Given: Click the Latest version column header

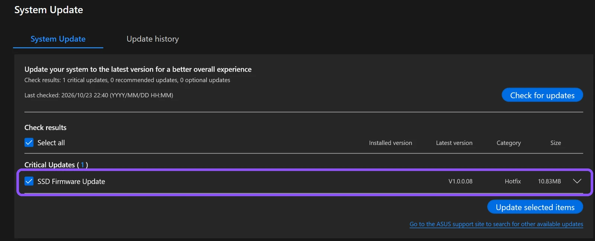Looking at the screenshot, I should [x=454, y=143].
